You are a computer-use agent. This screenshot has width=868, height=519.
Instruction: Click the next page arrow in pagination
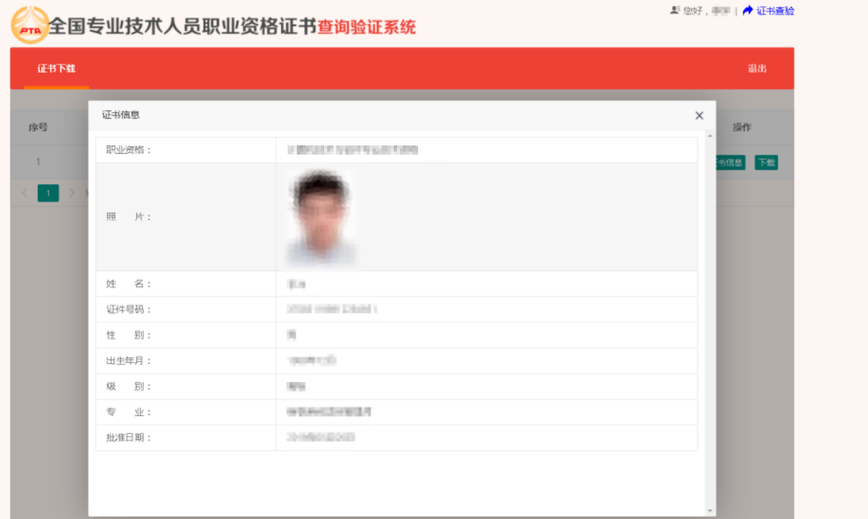72,193
